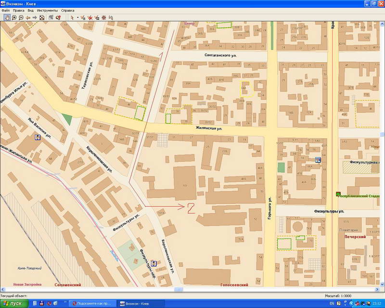Go forward to next map view arrow
This screenshot has width=385, height=308.
[x=35, y=17]
